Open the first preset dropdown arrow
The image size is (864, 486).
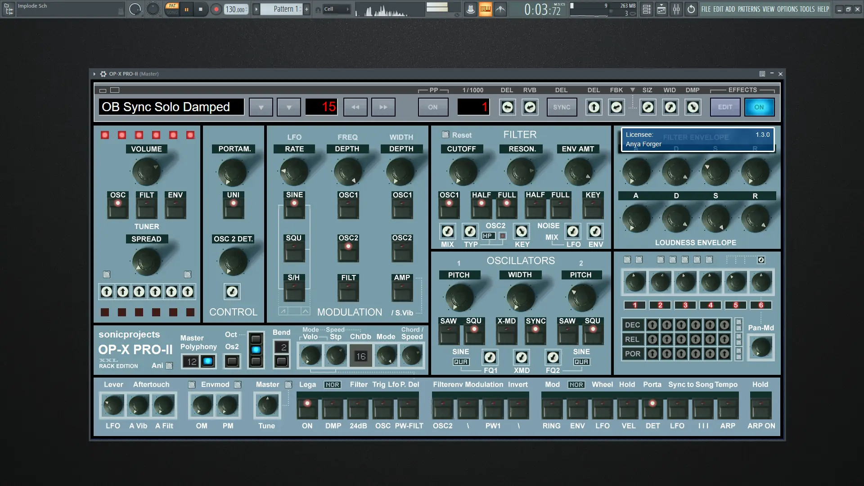point(261,107)
